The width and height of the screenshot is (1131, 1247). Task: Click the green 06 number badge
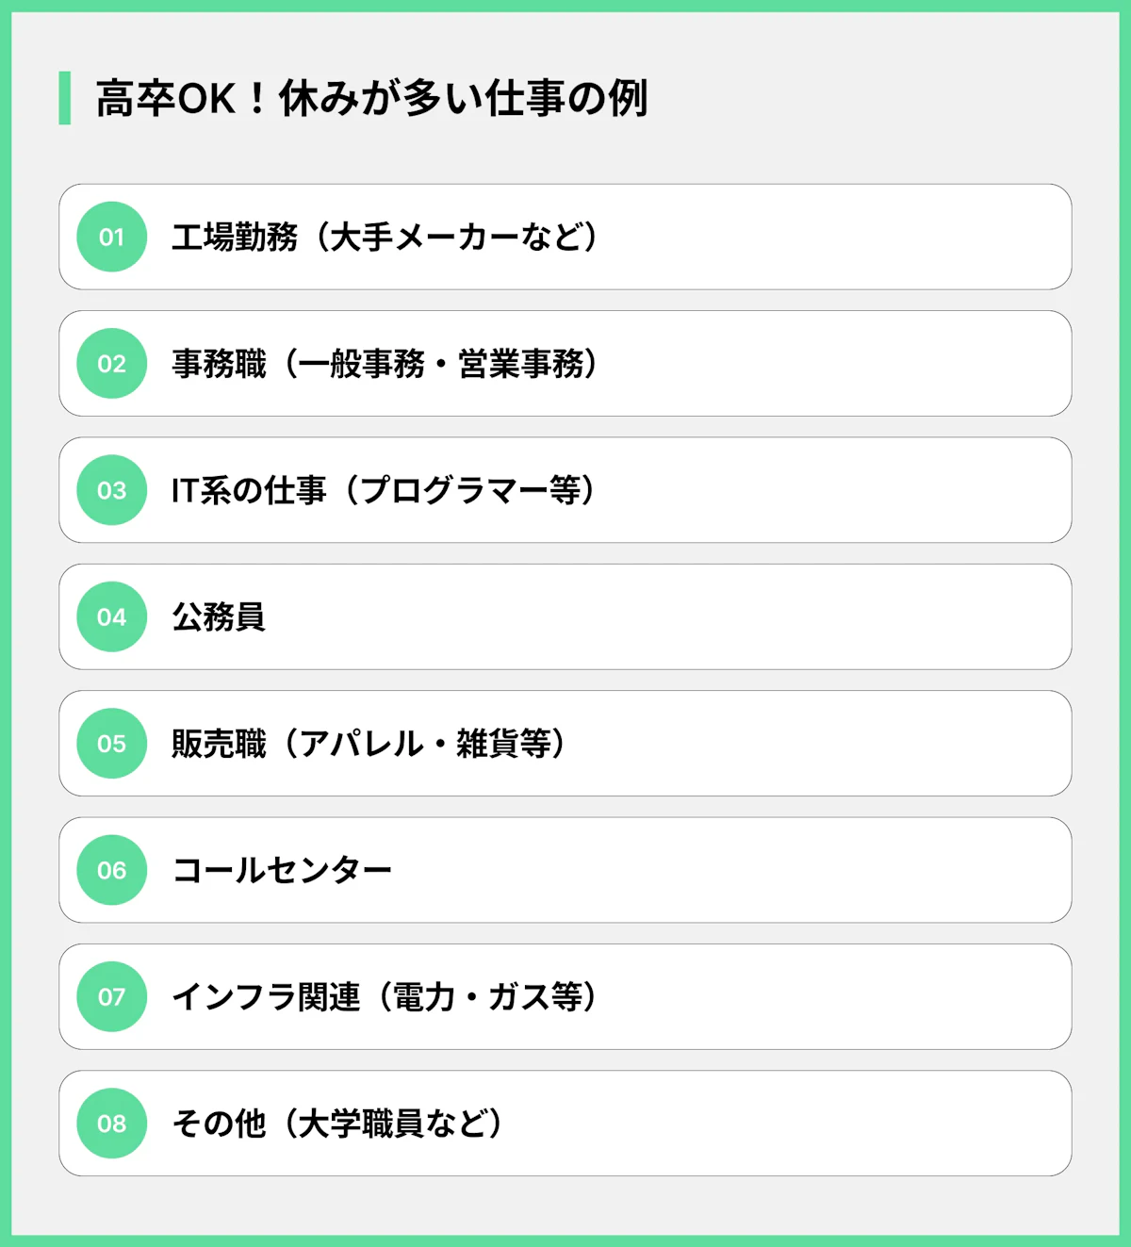[111, 870]
